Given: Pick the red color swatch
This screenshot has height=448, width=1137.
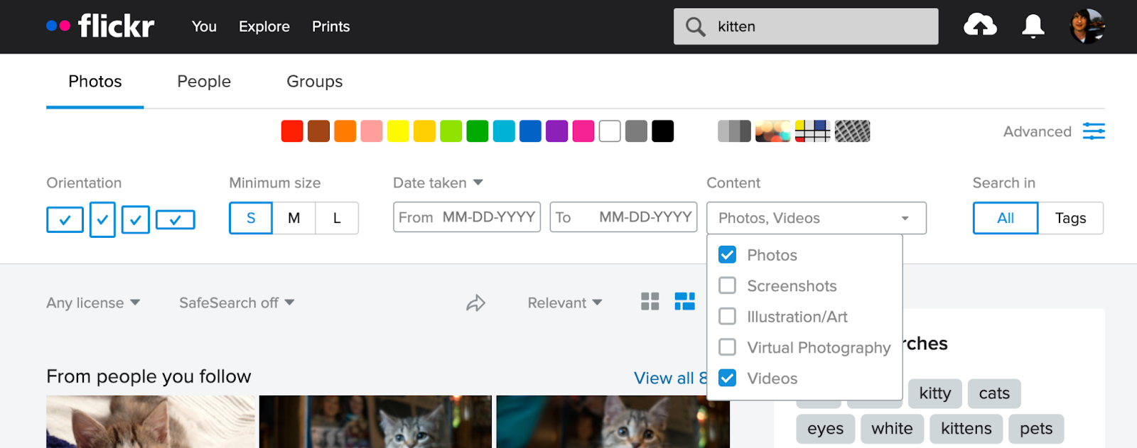Looking at the screenshot, I should tap(292, 131).
